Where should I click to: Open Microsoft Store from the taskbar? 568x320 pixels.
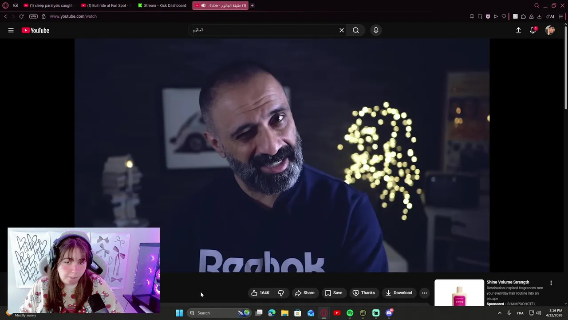click(298, 313)
